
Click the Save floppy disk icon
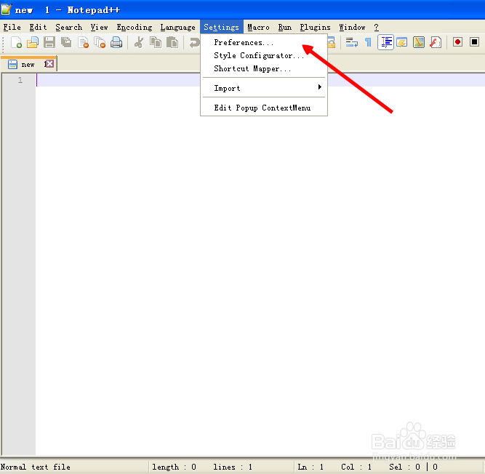[49, 42]
